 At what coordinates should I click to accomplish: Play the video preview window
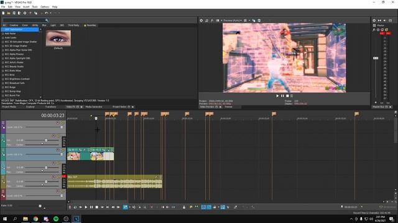tap(277, 96)
